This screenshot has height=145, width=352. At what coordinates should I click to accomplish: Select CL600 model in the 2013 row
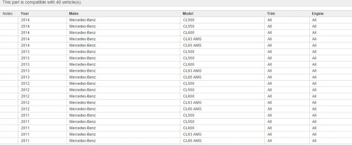pos(189,64)
